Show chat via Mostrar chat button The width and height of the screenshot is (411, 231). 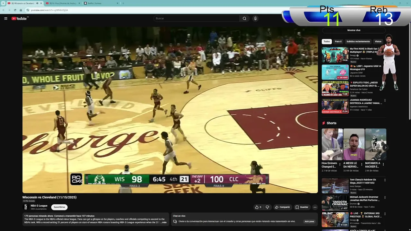click(354, 30)
